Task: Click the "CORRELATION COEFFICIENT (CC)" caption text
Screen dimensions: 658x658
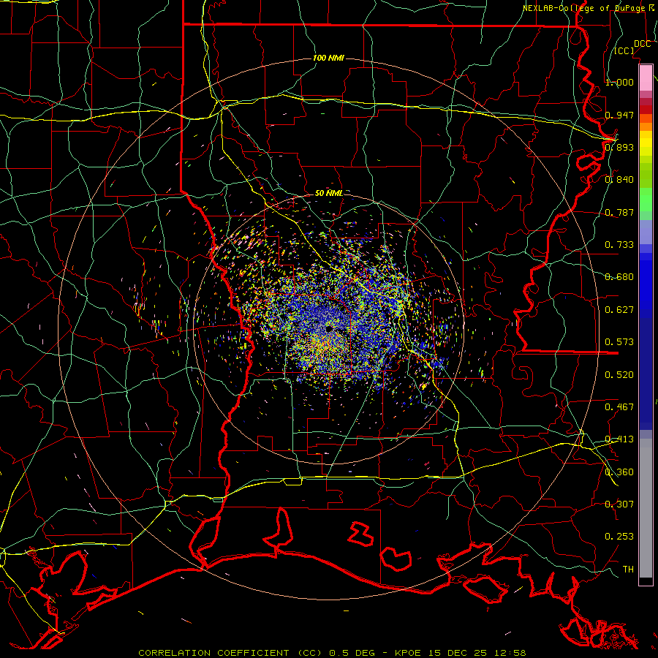Action: [230, 653]
